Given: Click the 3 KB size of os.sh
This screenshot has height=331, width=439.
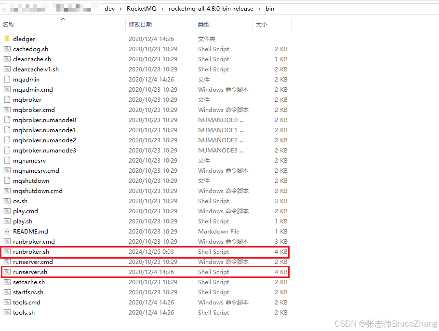Looking at the screenshot, I should (281, 201).
